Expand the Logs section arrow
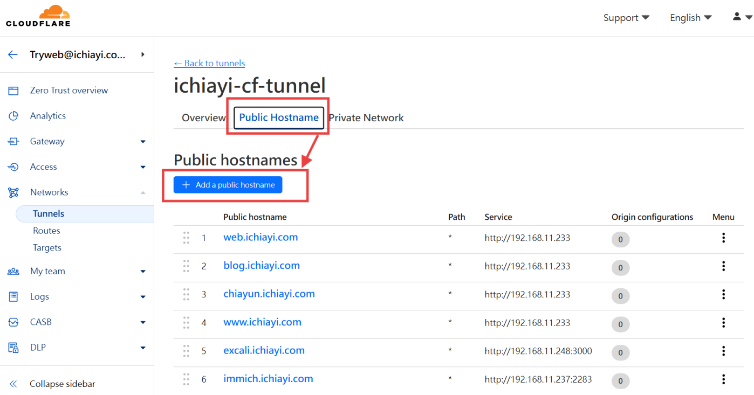Screen dimensions: 754x395 coord(143,297)
